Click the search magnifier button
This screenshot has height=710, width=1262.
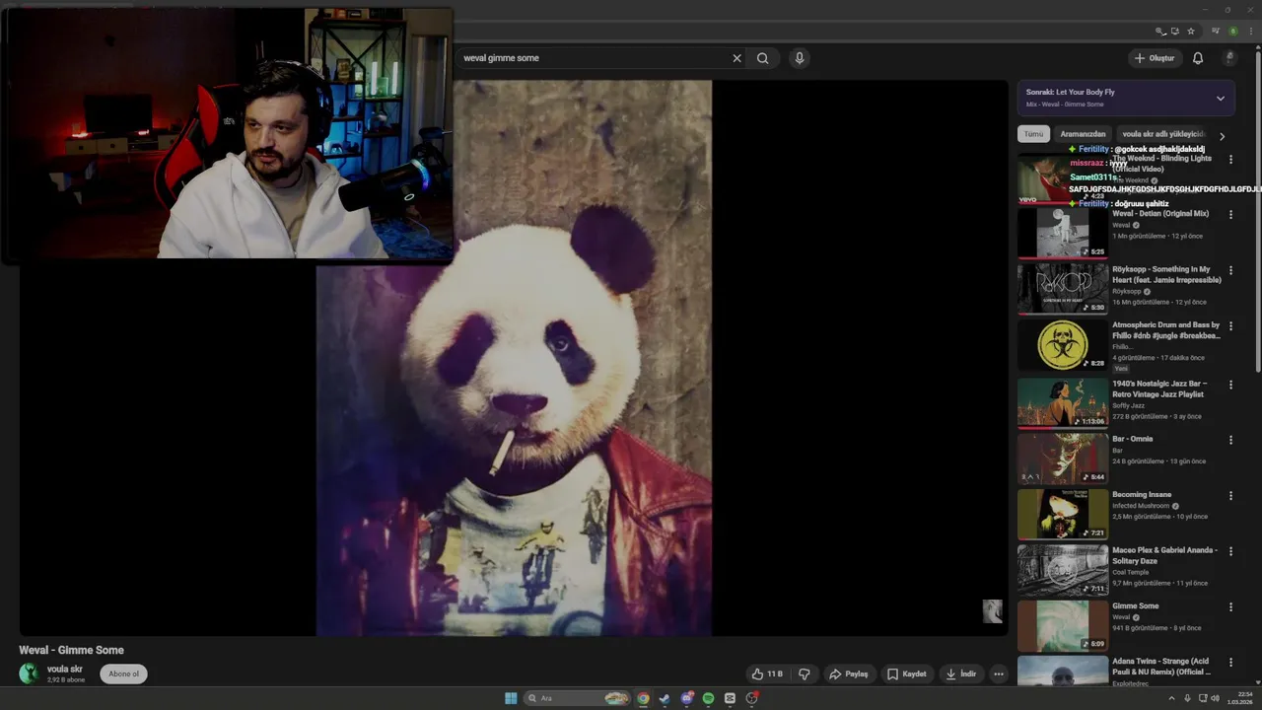pos(763,58)
